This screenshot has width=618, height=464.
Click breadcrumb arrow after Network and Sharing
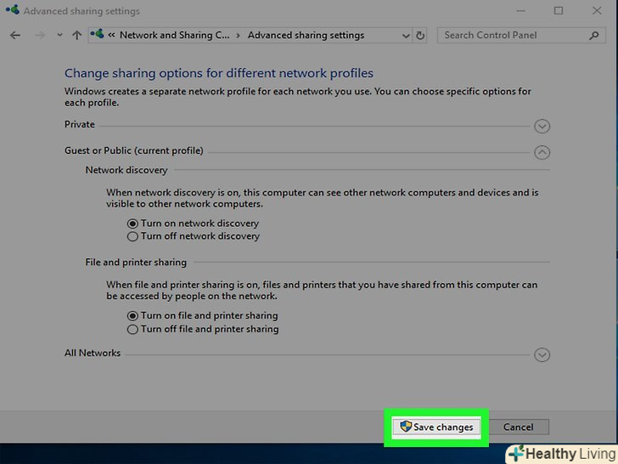(238, 36)
